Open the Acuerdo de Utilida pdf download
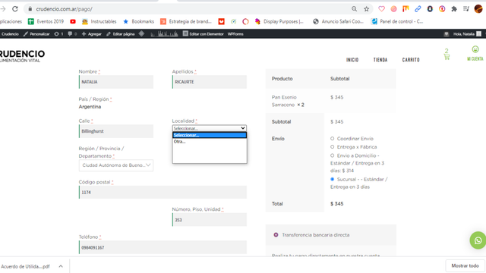The height and width of the screenshot is (273, 486). pyautogui.click(x=25, y=266)
